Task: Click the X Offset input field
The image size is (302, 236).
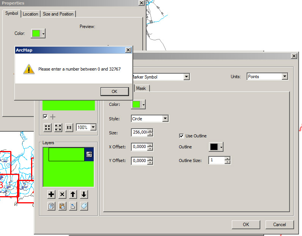Action: tap(140, 146)
